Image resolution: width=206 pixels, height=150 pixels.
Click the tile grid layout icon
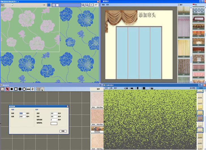tap(38, 89)
